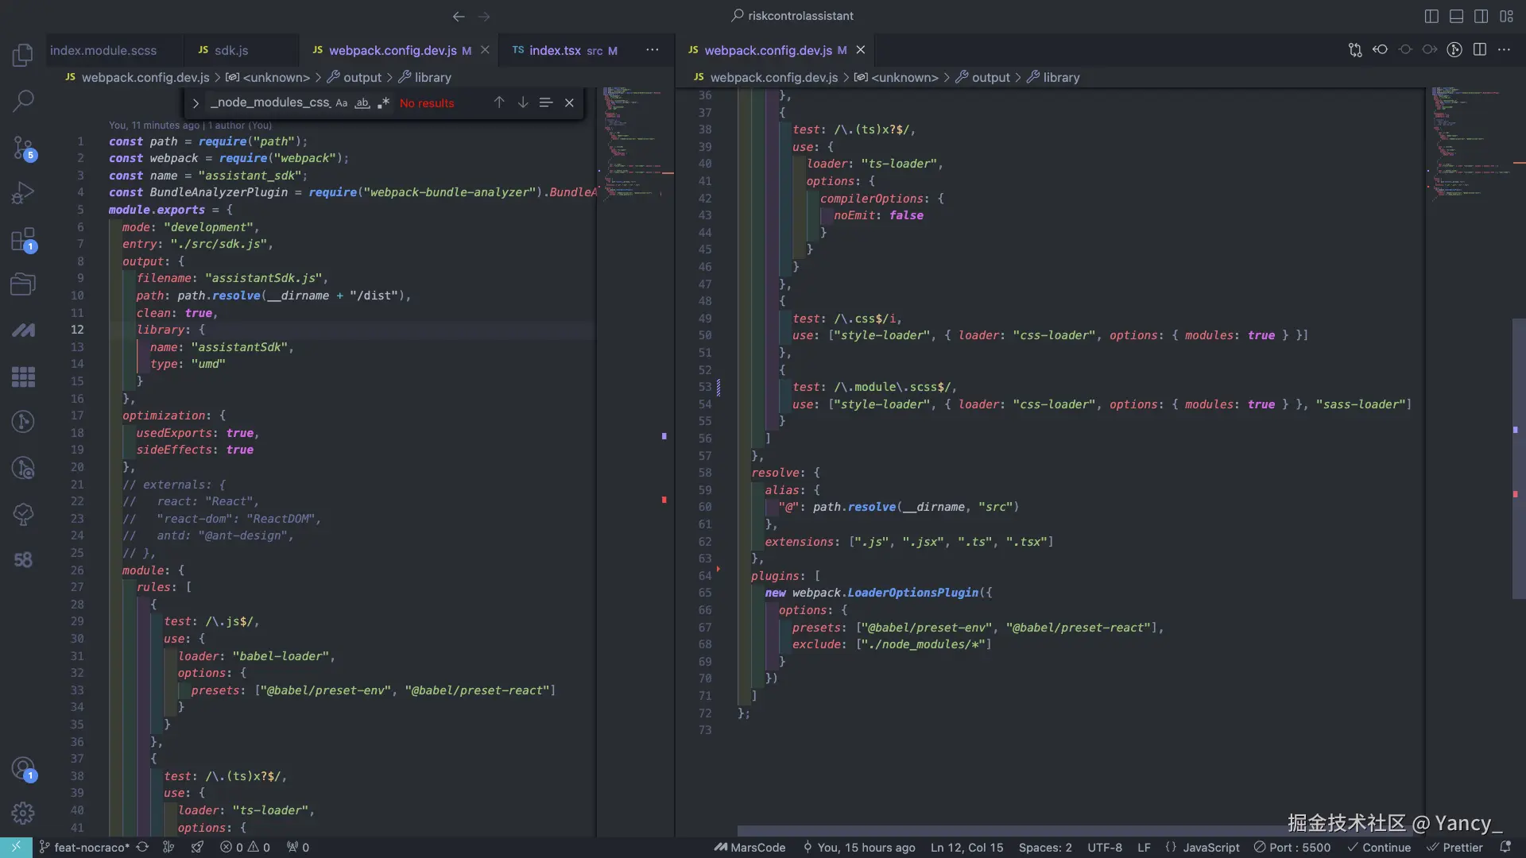This screenshot has height=858, width=1526.
Task: Toggle Match Whole Word in find widget
Action: [x=362, y=103]
